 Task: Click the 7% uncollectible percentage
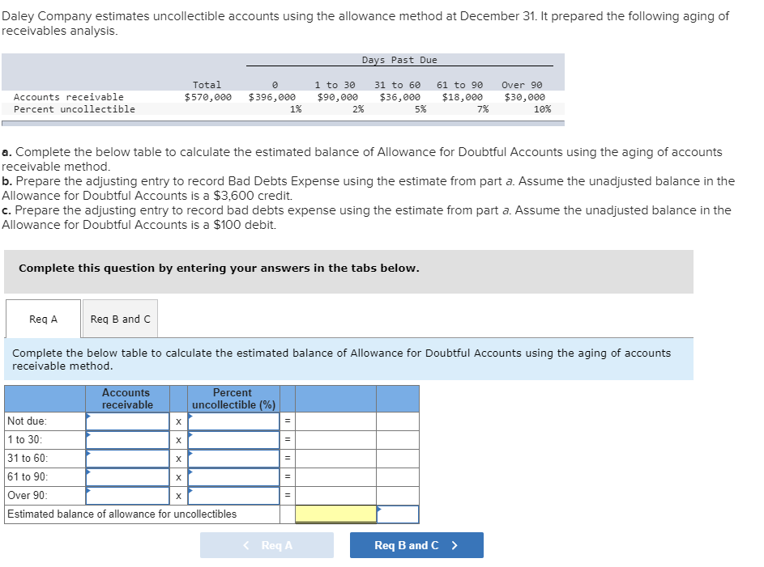pos(483,109)
